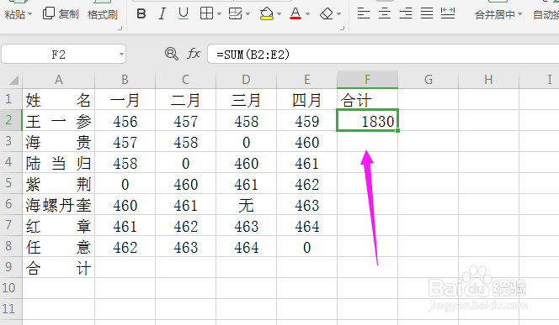The image size is (559, 325).
Task: Click the formula bar with =SUM(B2:E2)
Action: 383,54
